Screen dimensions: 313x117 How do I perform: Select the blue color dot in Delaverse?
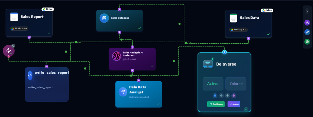point(215,96)
